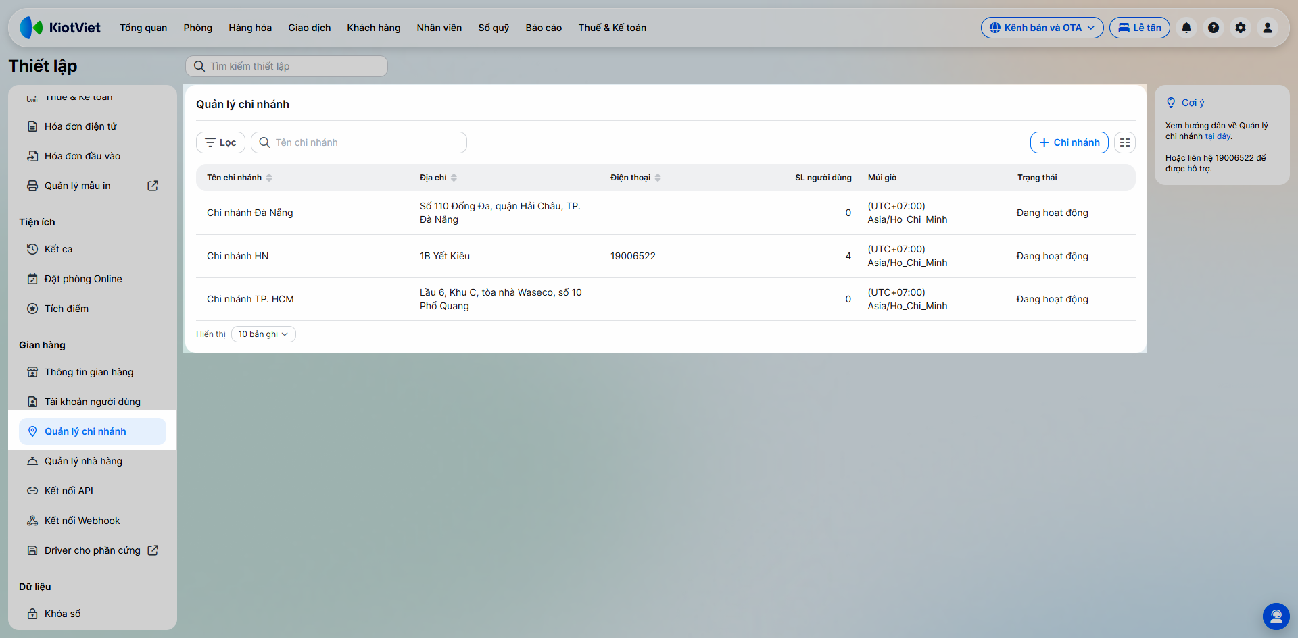
Task: Expand Kênh bán và OTA dropdown
Action: click(x=1042, y=28)
